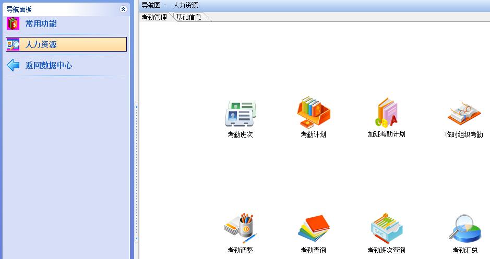Click the 考勤计划 label text
This screenshot has height=259, width=490.
point(314,134)
